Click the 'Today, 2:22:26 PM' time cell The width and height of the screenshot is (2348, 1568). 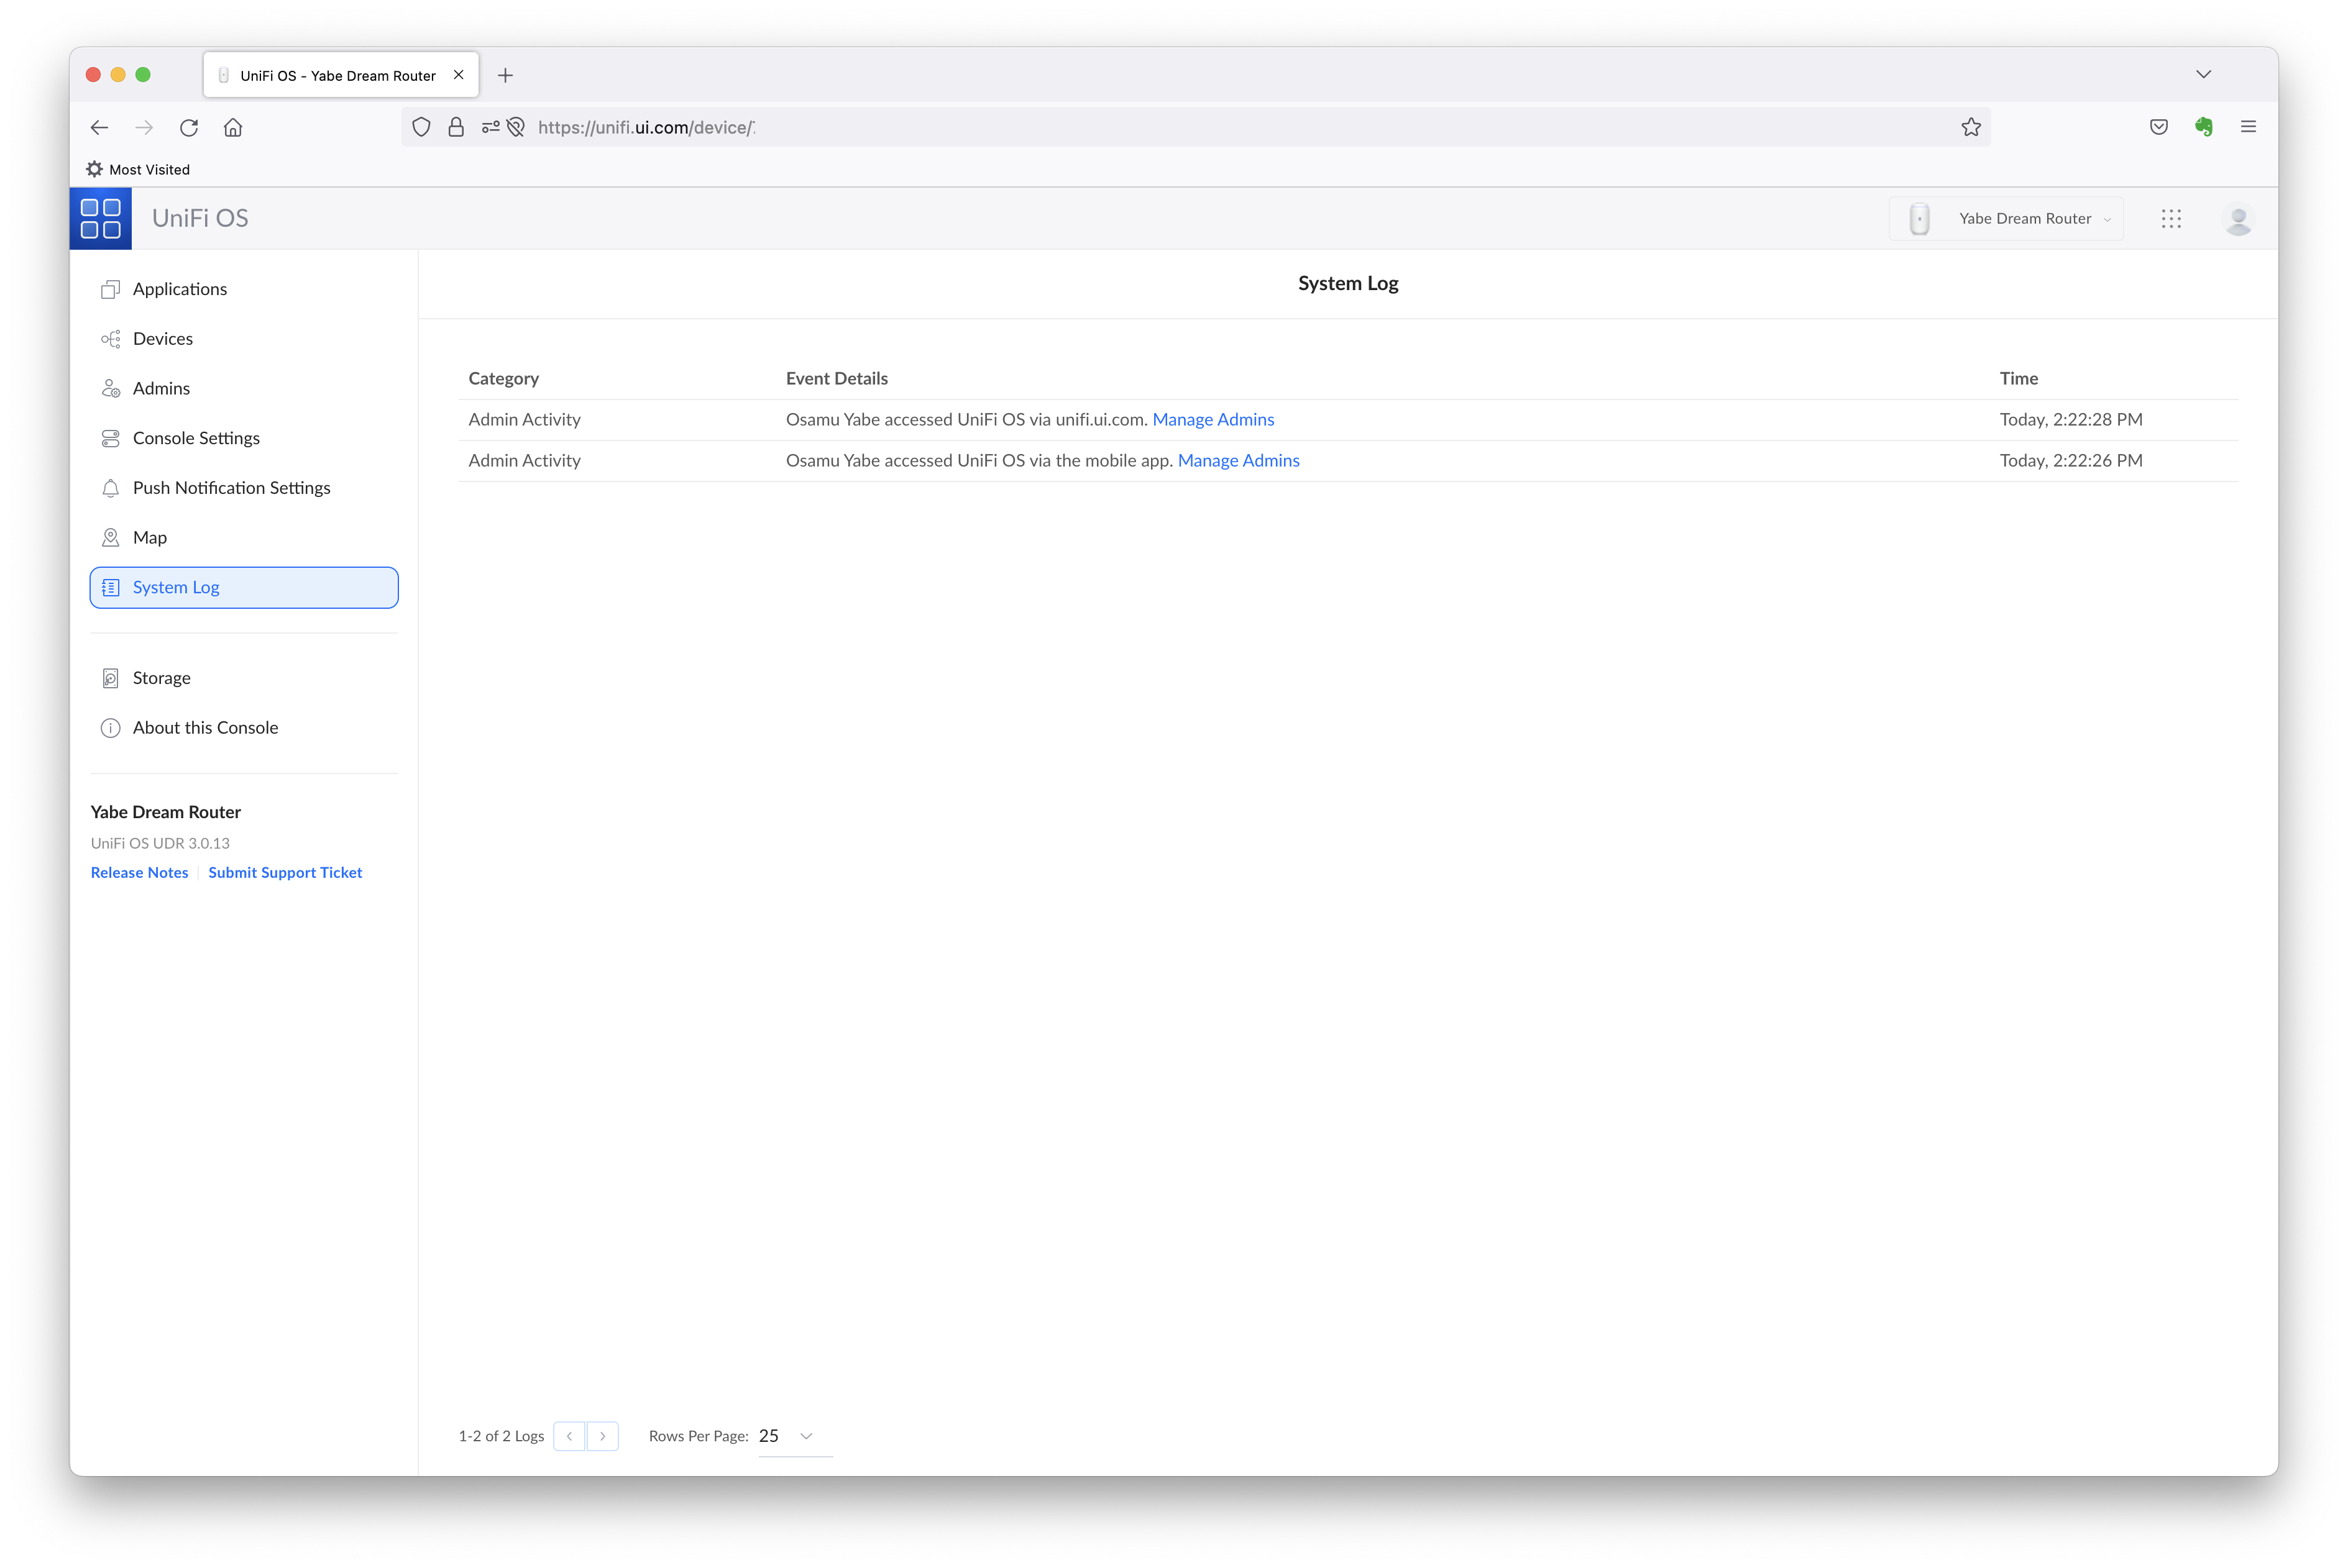point(2071,461)
